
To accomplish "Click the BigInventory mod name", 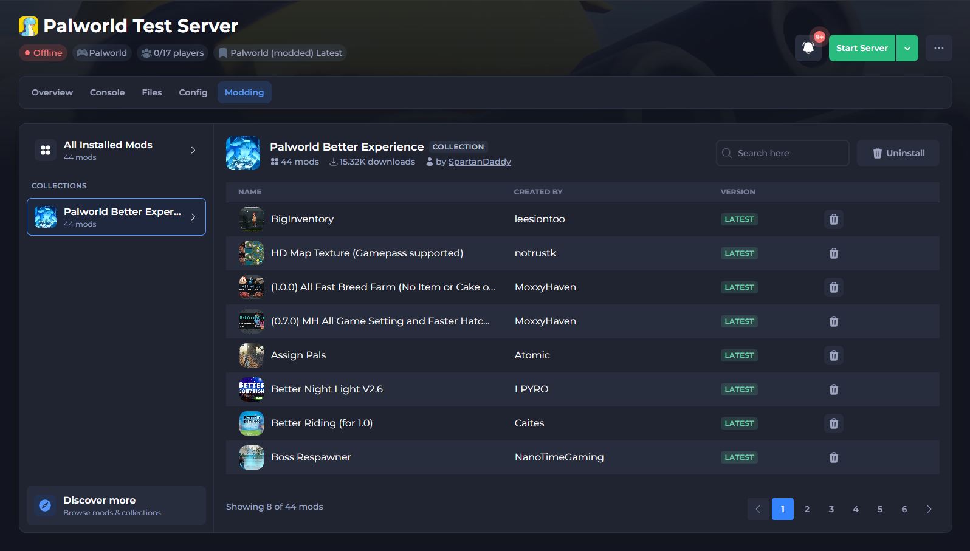I will click(x=302, y=219).
